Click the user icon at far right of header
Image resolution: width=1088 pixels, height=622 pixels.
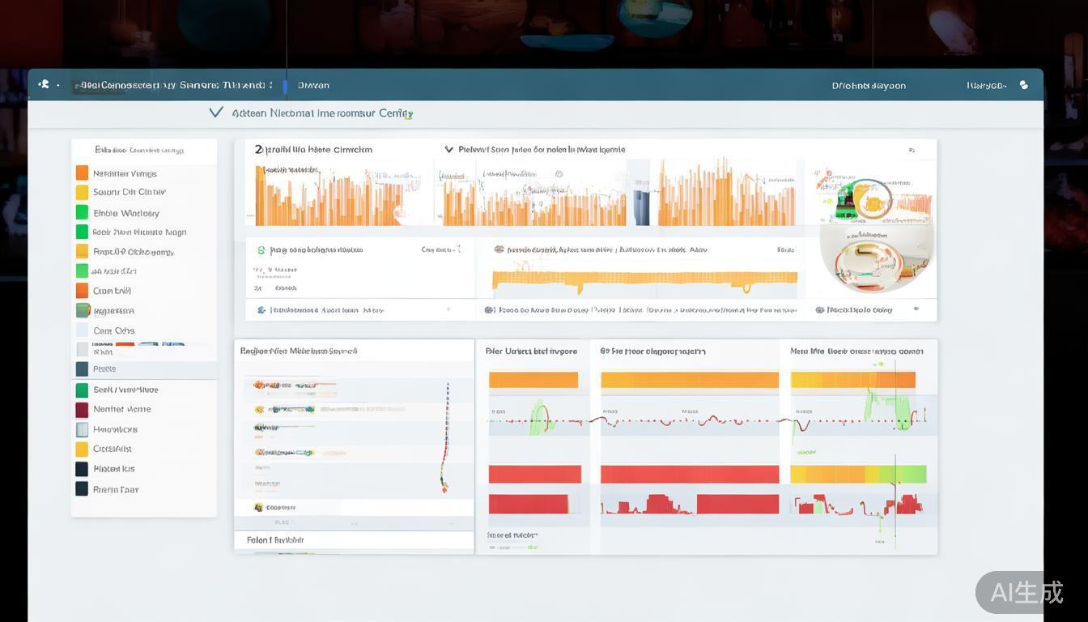1024,85
